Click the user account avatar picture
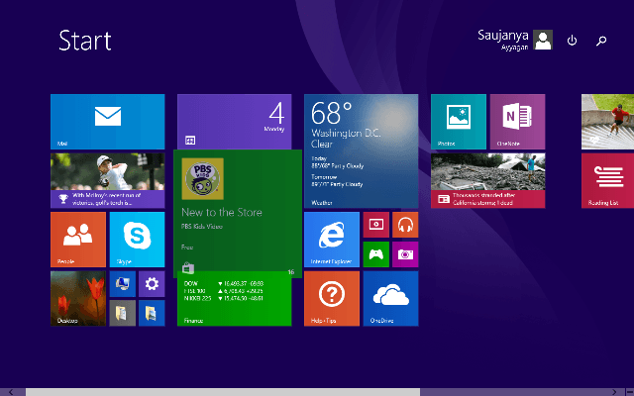The width and height of the screenshot is (634, 396). 543,40
